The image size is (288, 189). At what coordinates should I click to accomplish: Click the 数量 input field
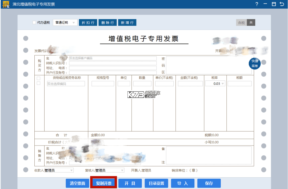click(142, 84)
